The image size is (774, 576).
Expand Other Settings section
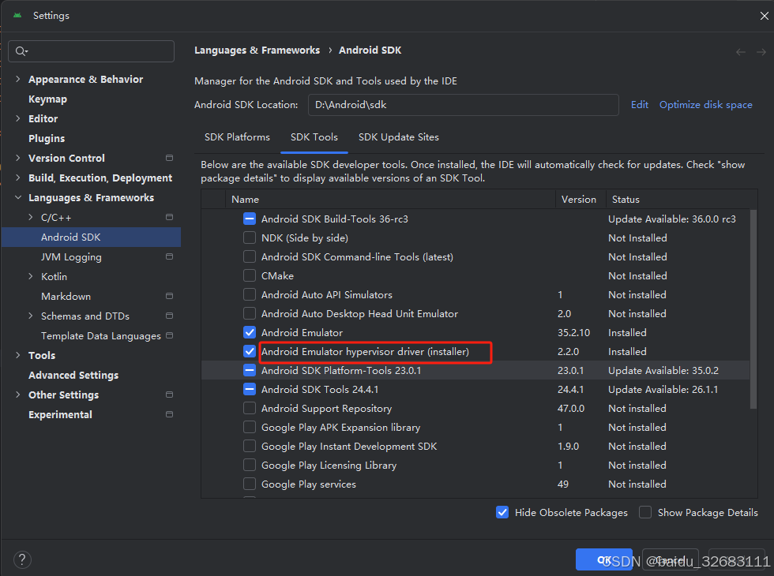pos(17,395)
